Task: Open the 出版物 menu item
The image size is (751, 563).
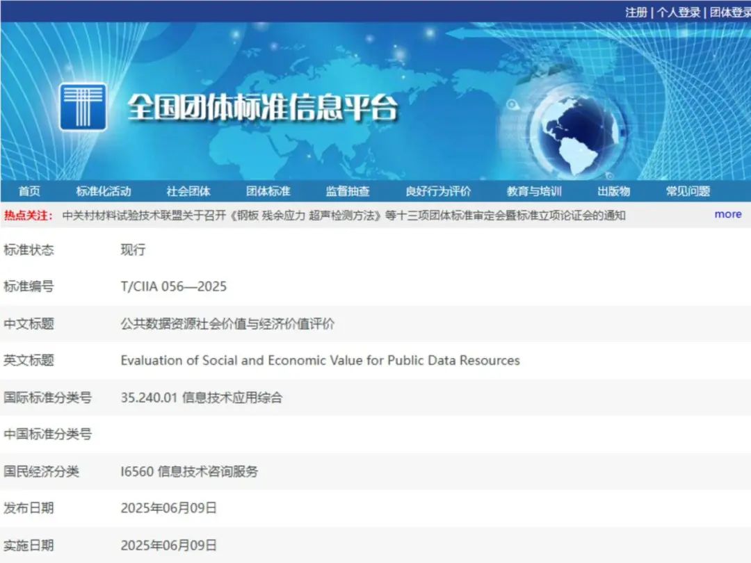Action: (613, 191)
